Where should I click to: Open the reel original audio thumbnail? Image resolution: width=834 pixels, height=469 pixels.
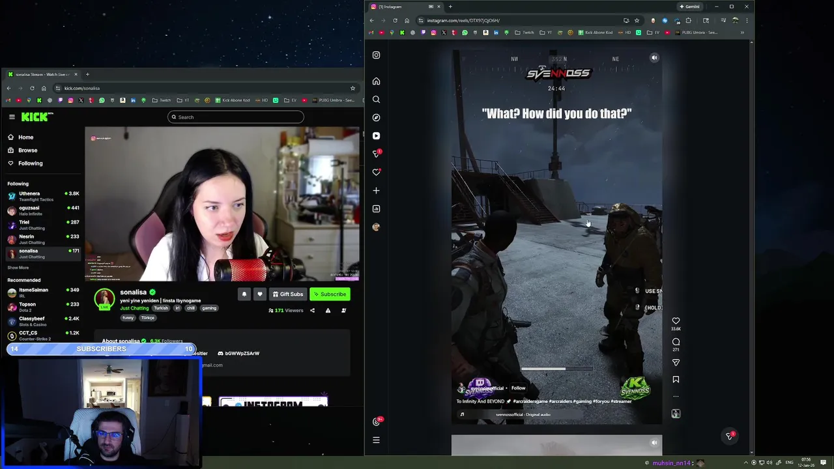click(676, 414)
